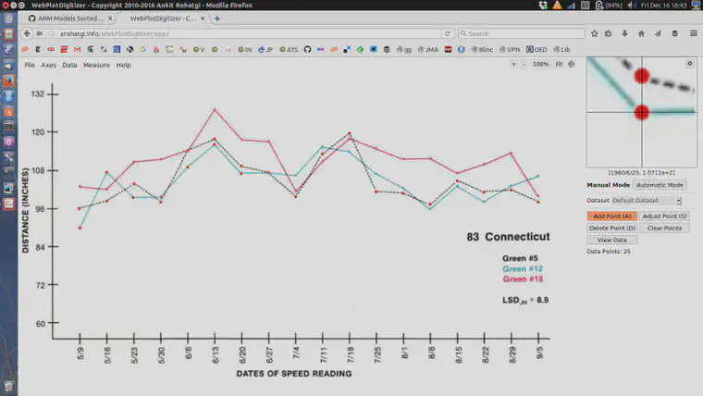Toggle the crosshair extended cursor icon
The width and height of the screenshot is (703, 396).
(572, 64)
